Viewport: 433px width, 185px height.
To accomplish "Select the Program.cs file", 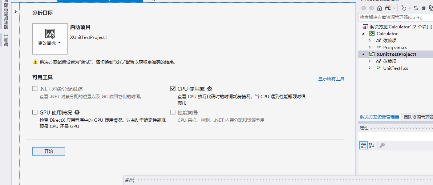I will click(395, 48).
